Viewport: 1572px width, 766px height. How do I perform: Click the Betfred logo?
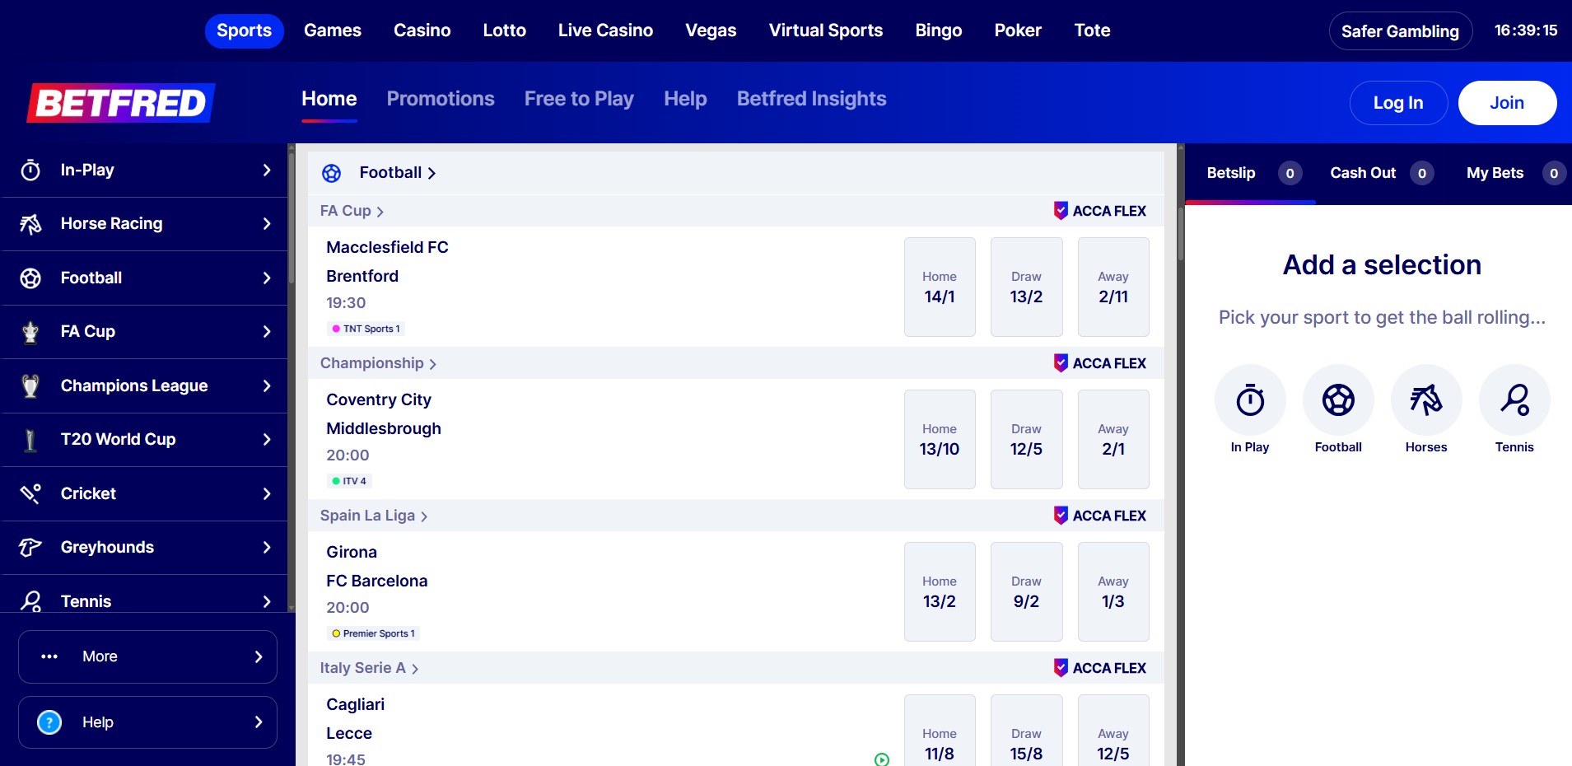(x=121, y=103)
